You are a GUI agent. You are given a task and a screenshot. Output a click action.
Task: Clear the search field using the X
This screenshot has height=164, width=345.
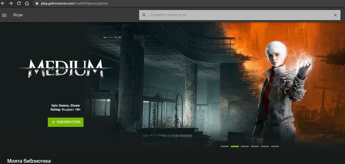click(x=335, y=15)
